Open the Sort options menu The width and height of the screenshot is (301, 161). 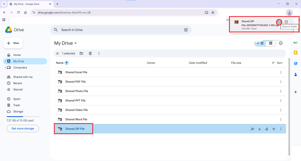point(277,63)
